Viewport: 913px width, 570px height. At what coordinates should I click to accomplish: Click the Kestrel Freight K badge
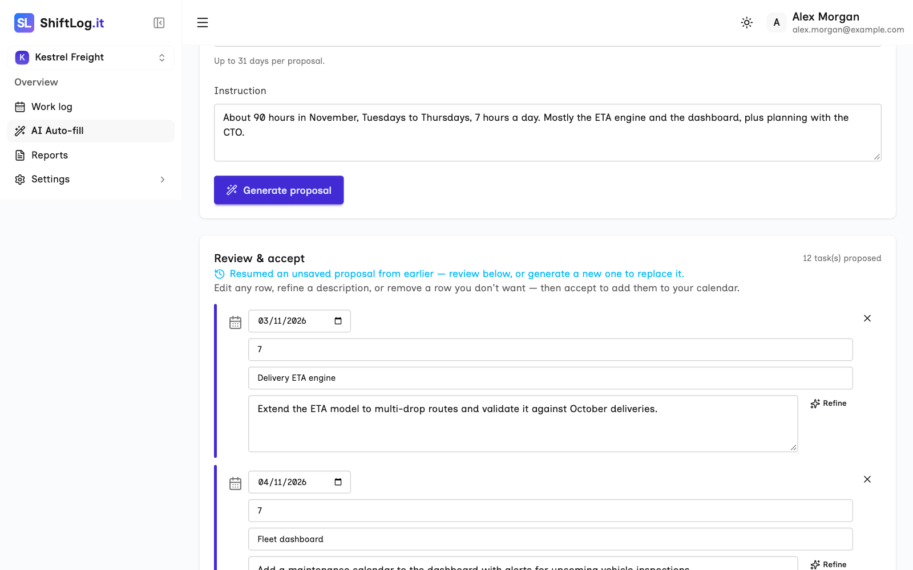pyautogui.click(x=22, y=58)
